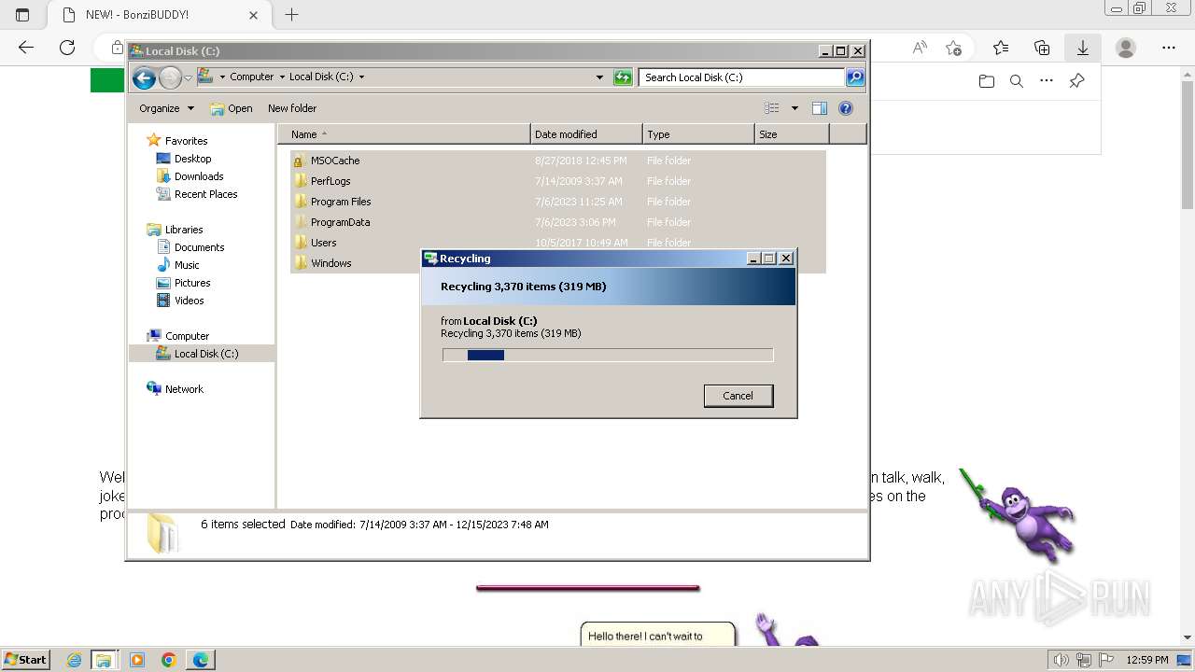
Task: Open the Edge profile avatar
Action: [1126, 48]
